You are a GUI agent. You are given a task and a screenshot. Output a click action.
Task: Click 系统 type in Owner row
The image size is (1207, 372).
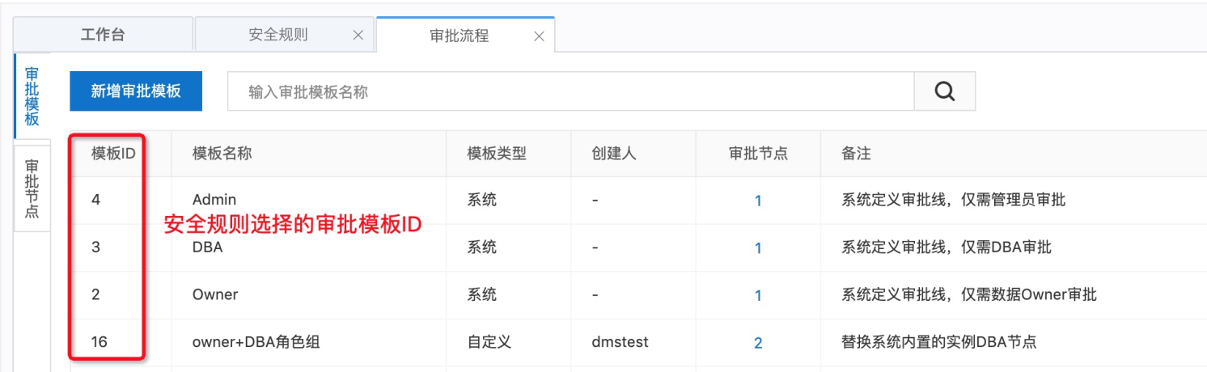pyautogui.click(x=481, y=294)
